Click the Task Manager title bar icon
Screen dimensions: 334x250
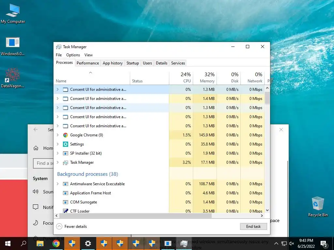pos(59,47)
